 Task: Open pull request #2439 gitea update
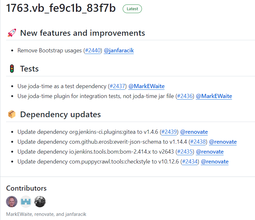(169, 132)
